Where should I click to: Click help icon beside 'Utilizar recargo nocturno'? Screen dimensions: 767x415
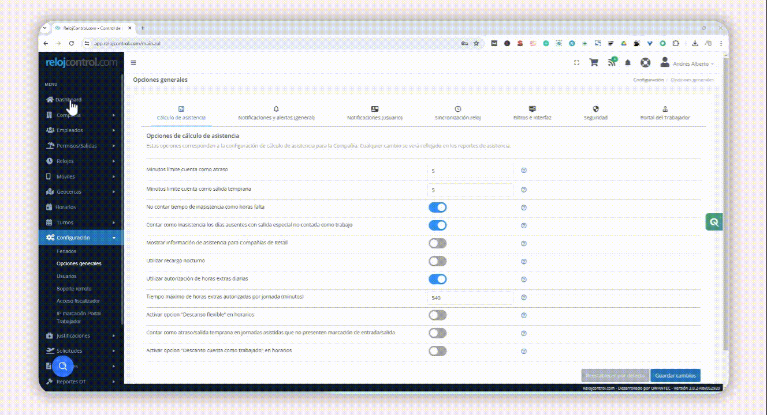[x=524, y=261]
